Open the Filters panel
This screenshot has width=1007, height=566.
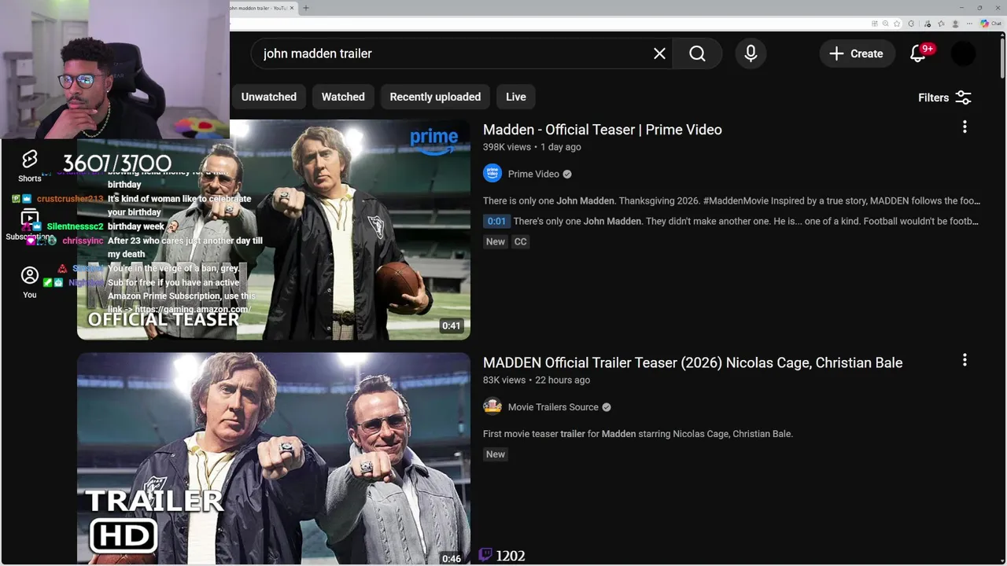coord(945,97)
